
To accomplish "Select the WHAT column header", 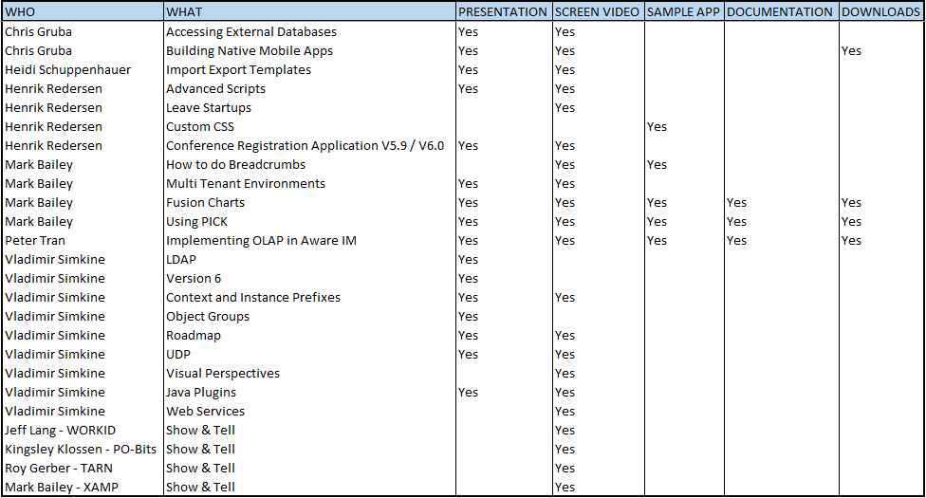I will (x=309, y=11).
